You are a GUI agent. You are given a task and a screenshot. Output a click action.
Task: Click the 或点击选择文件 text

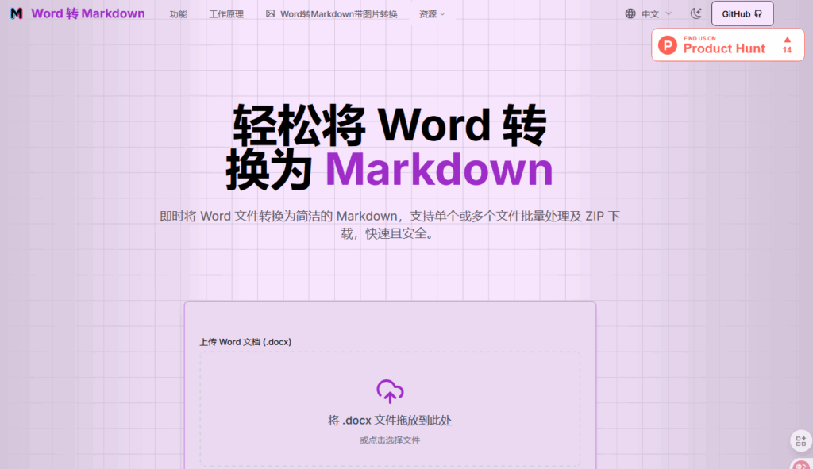click(390, 440)
